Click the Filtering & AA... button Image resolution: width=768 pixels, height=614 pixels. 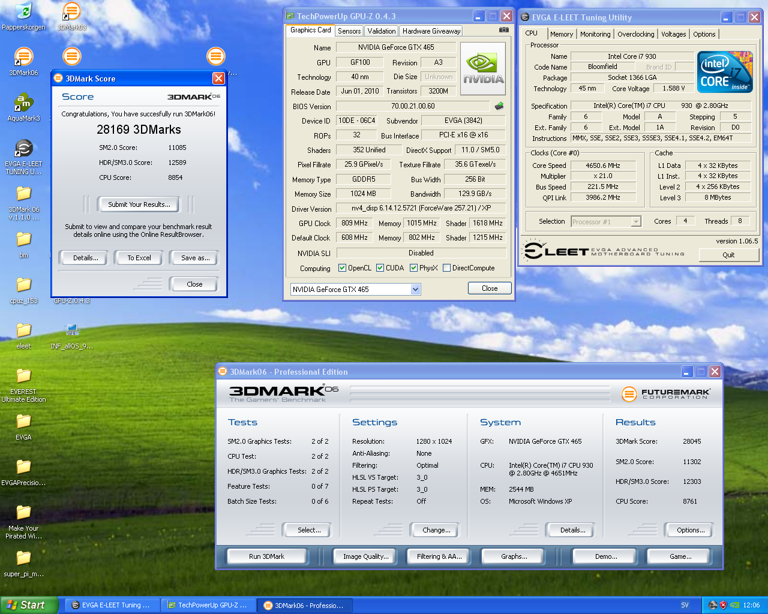pyautogui.click(x=439, y=556)
